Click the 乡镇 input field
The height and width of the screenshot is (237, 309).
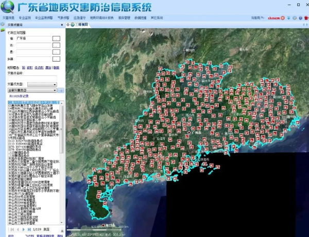[33, 59]
